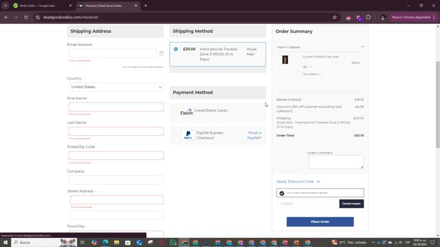This screenshot has width=440, height=247.
Task: Click the Basket Subtotal label
Action: (x=289, y=99)
